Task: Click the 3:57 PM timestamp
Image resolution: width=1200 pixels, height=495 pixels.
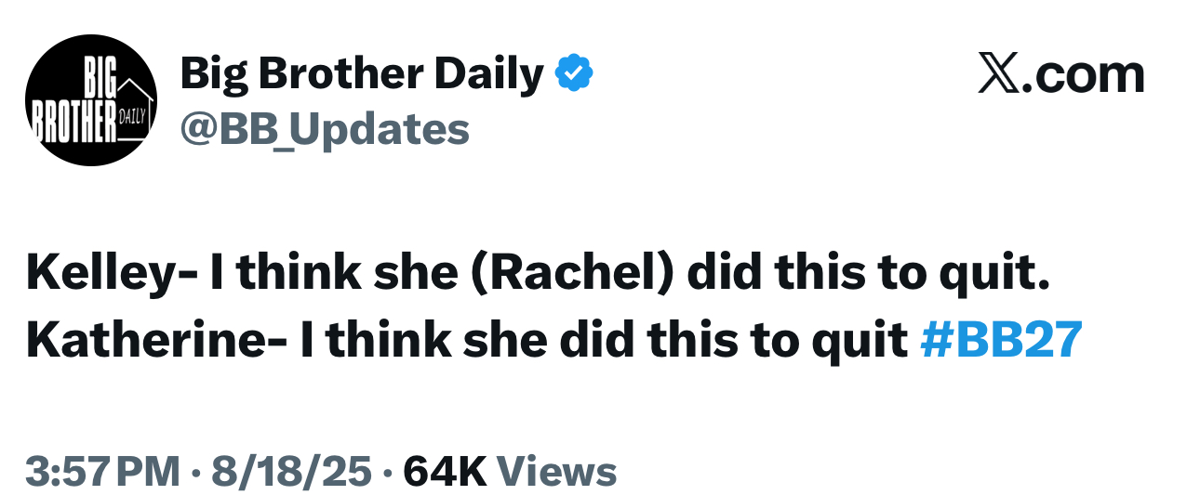Action: tap(103, 471)
